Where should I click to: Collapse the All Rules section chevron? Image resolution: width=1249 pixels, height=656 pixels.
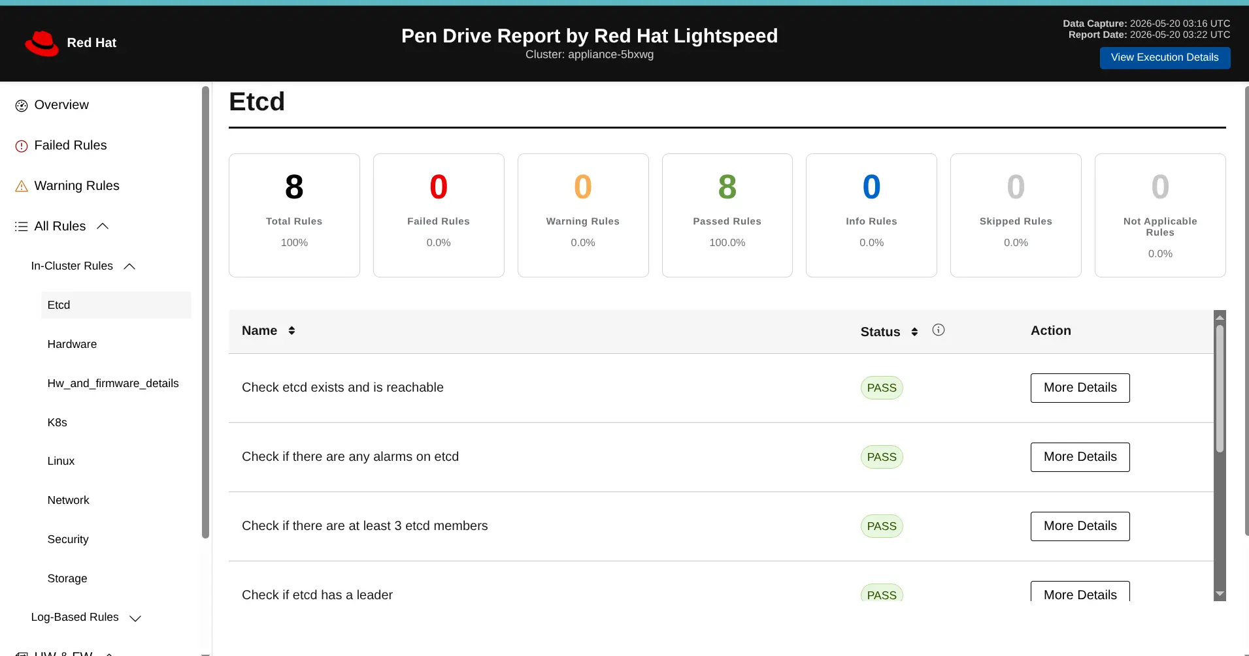[x=103, y=226]
